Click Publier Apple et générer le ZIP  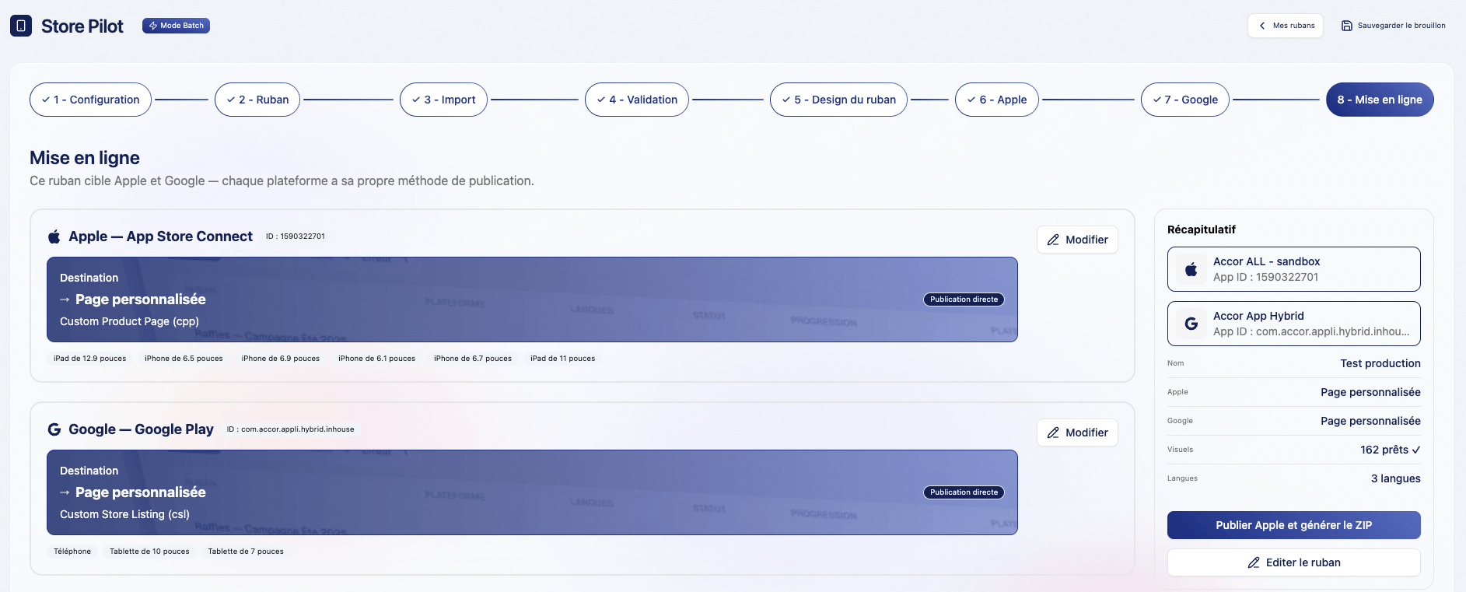[1294, 525]
